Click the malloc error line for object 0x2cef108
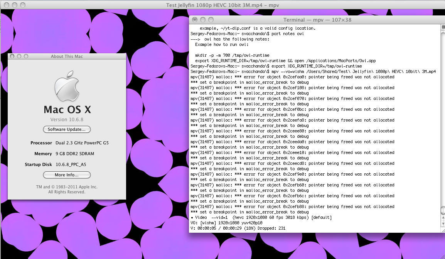The width and height of the screenshot is (445, 259). click(292, 88)
